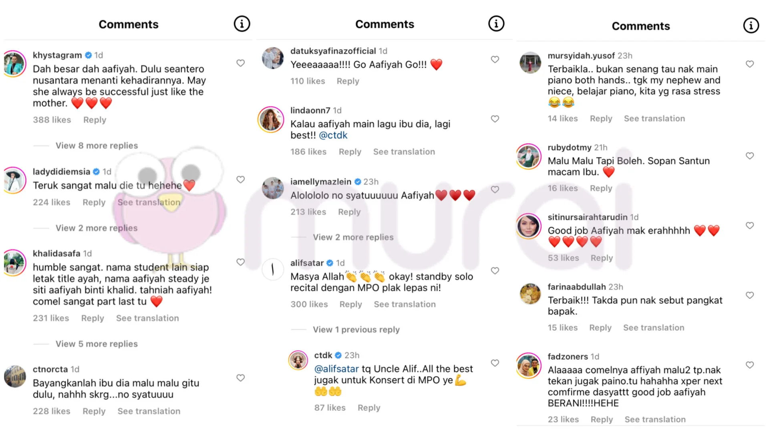Tap heart beside fadzoners' comment
The image size is (769, 432).
click(750, 365)
